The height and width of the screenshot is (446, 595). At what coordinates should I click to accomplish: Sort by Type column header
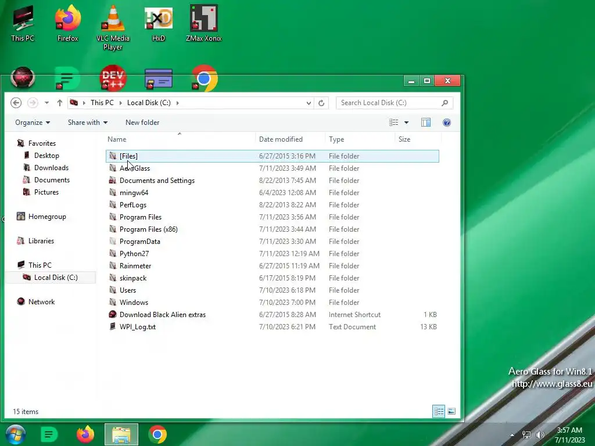point(360,139)
